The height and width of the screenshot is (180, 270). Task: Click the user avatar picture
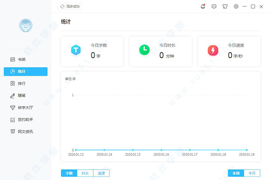pos(26,25)
